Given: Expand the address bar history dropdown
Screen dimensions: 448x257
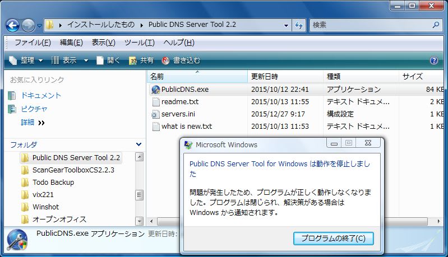Looking at the screenshot, I should pos(286,25).
